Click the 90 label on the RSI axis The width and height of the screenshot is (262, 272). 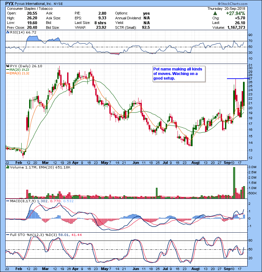(250, 35)
